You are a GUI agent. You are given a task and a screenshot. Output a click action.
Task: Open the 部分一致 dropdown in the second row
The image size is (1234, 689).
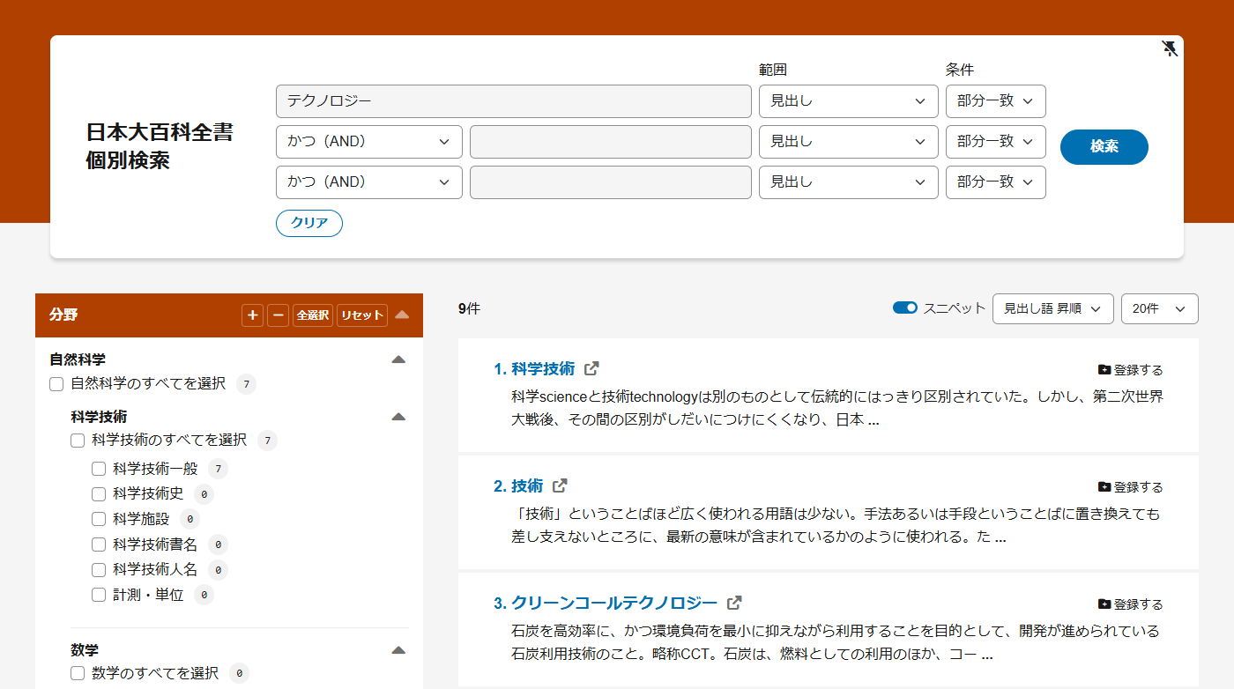[x=996, y=142]
